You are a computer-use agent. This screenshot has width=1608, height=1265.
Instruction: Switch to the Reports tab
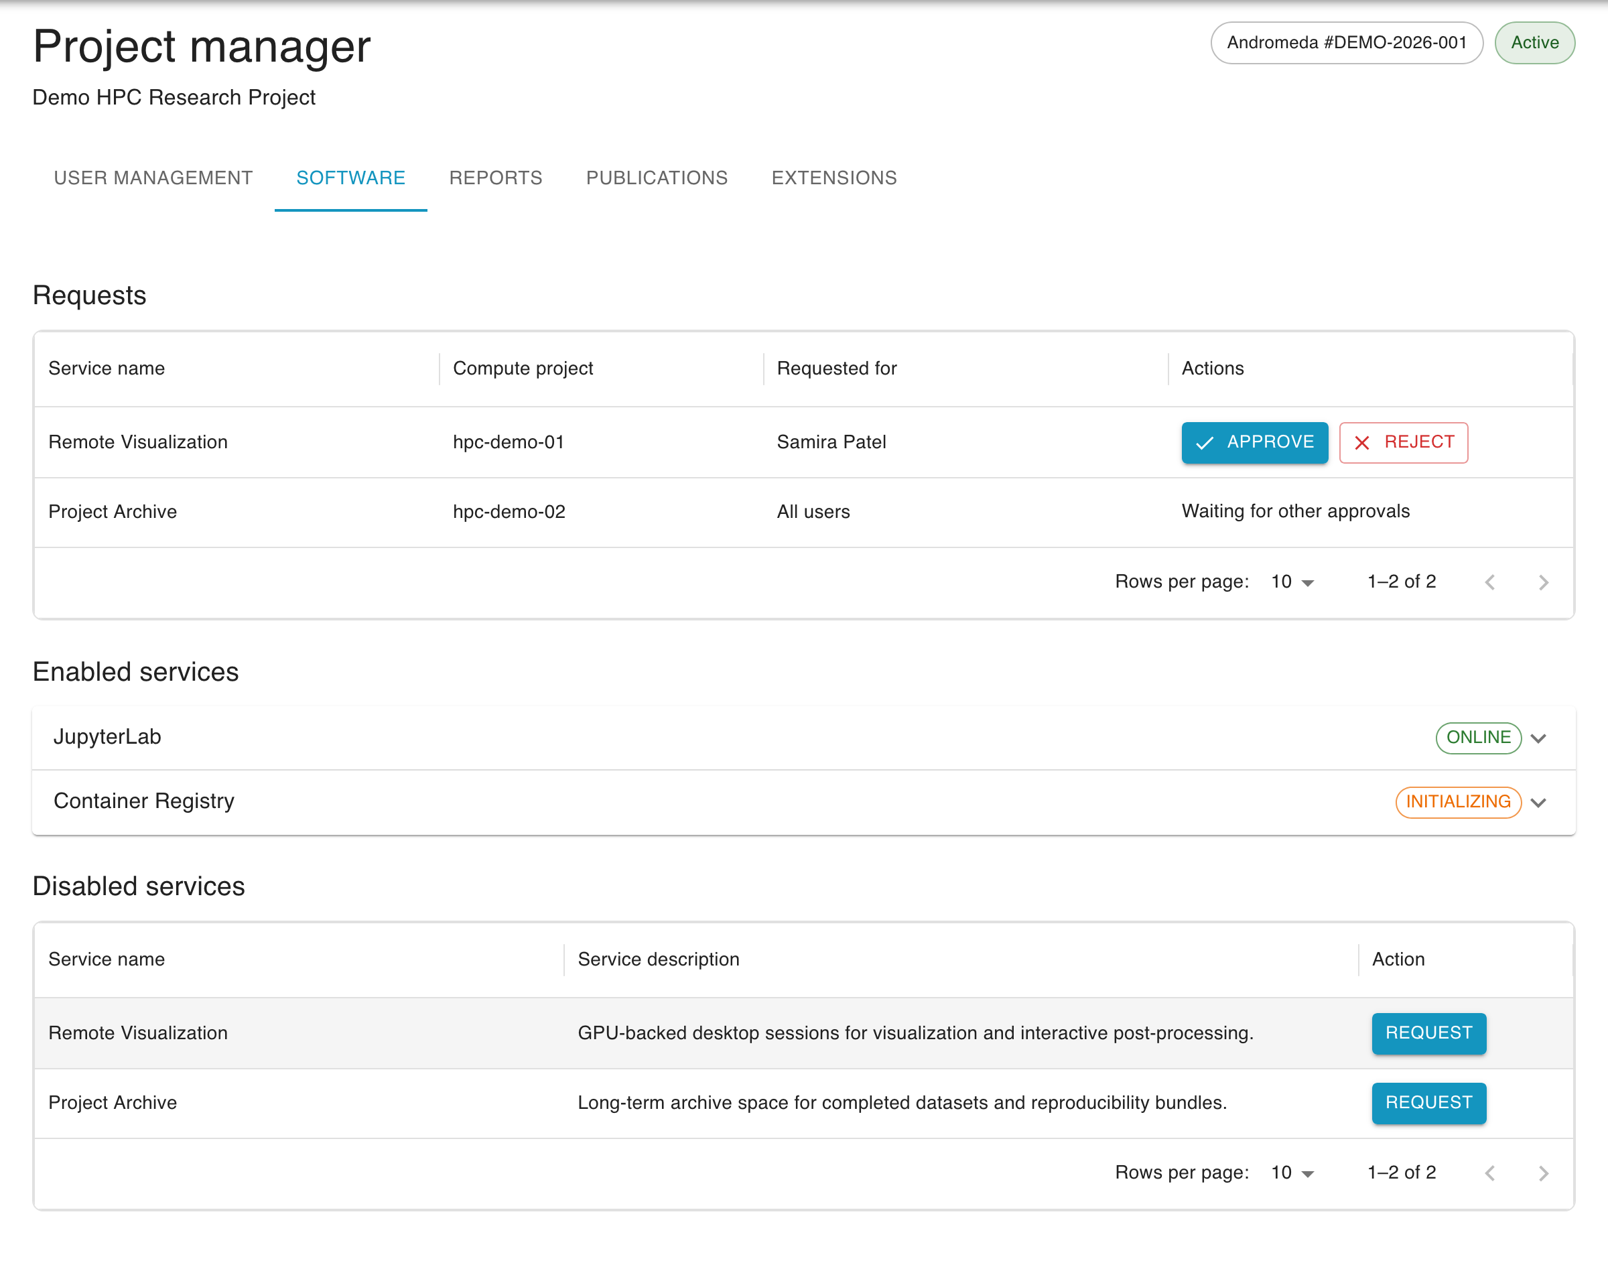click(x=496, y=178)
